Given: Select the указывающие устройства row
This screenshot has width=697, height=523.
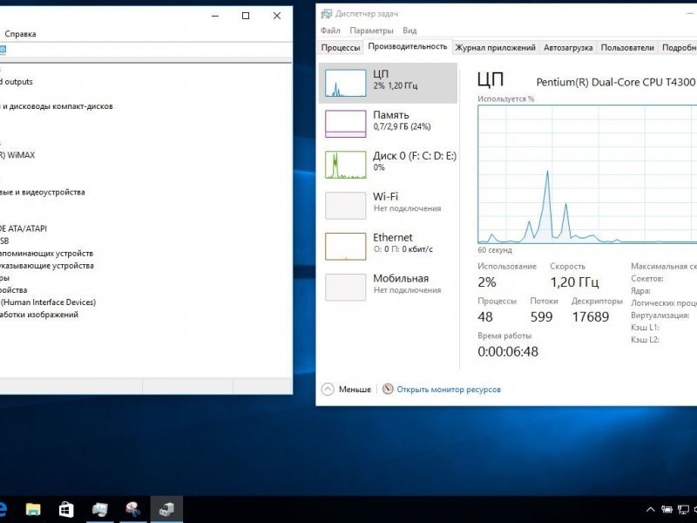Looking at the screenshot, I should 47,266.
